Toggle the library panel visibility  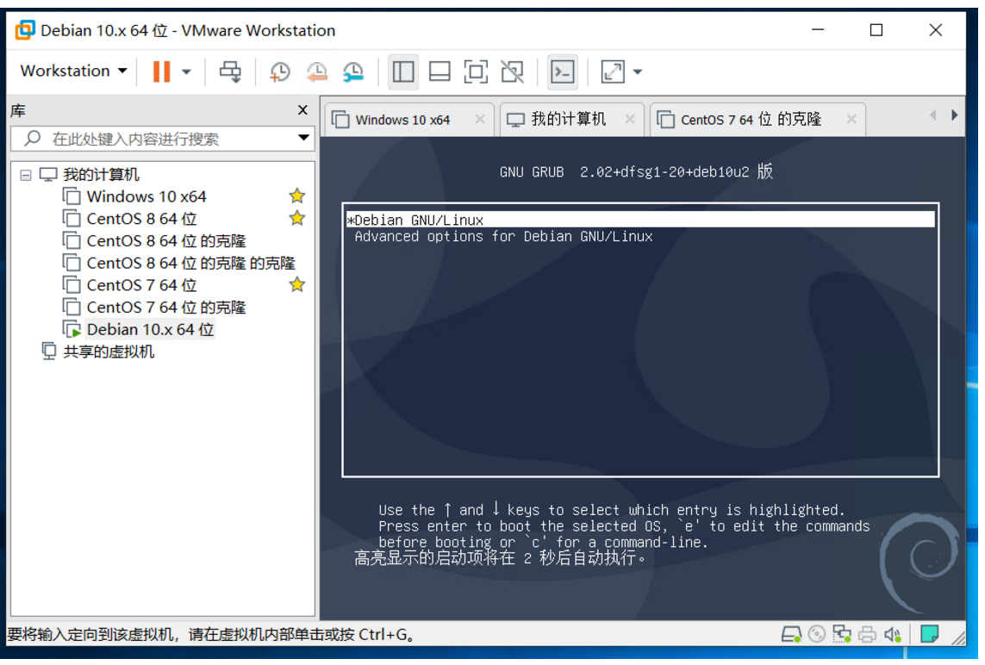402,71
